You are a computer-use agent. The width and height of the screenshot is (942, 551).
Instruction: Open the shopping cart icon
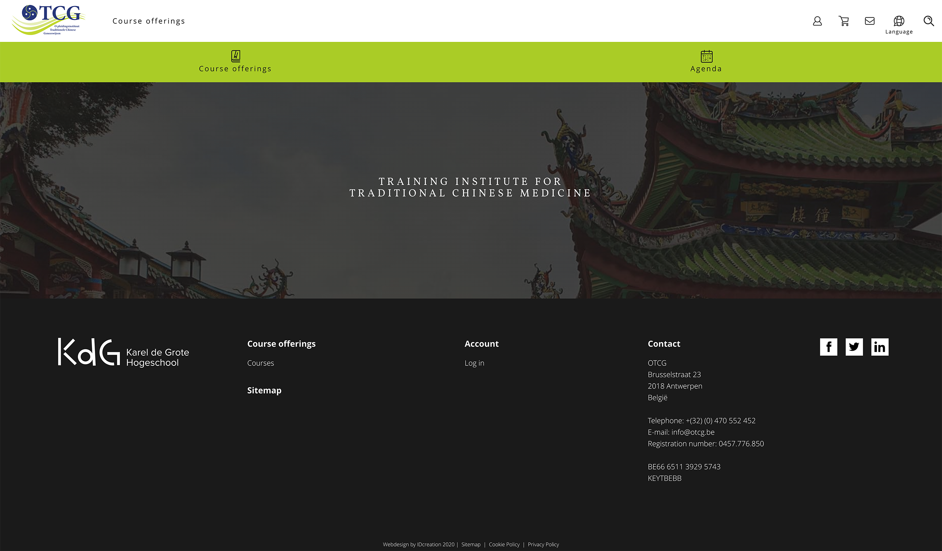click(x=844, y=21)
